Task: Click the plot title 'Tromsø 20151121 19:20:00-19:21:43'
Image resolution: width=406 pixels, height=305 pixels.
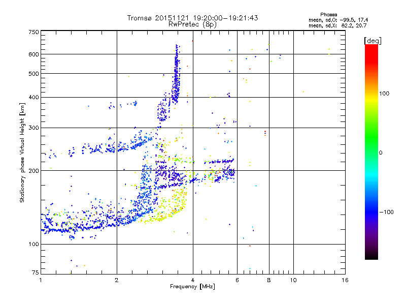Action: click(192, 18)
